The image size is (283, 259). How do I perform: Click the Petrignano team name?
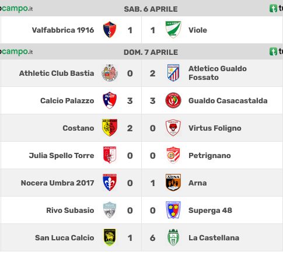(x=209, y=156)
